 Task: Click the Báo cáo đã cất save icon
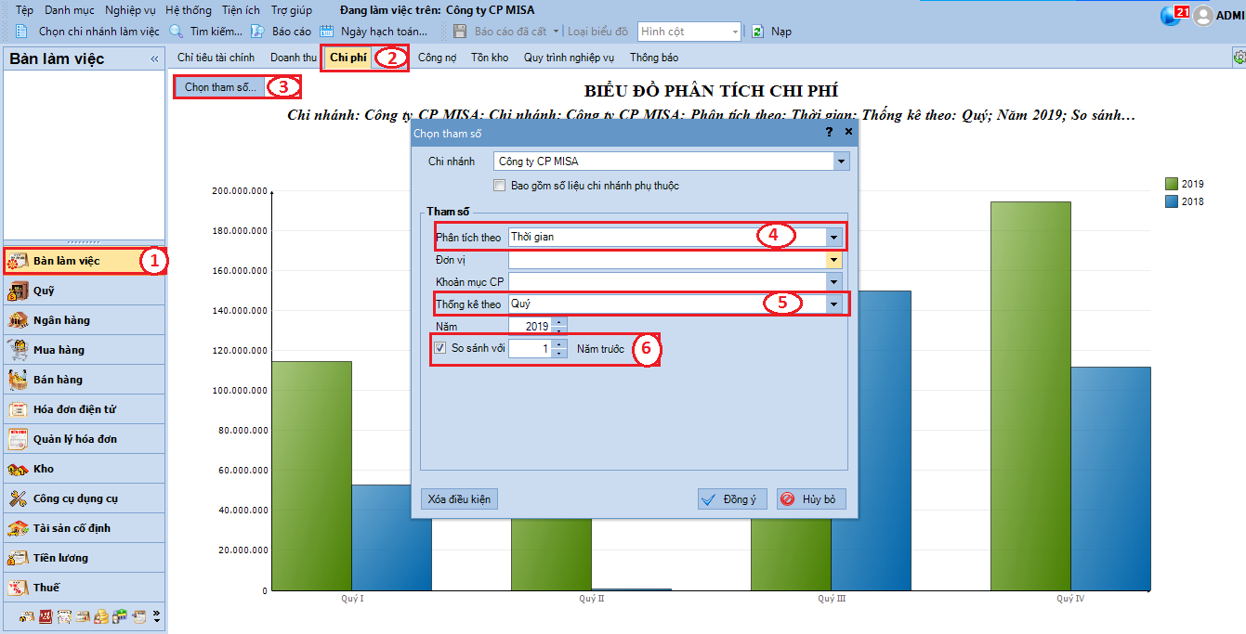(460, 31)
